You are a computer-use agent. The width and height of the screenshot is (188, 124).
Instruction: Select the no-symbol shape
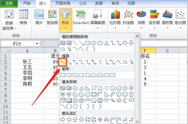click(81, 100)
